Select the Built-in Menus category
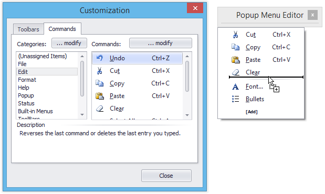The image size is (325, 194). pos(36,111)
